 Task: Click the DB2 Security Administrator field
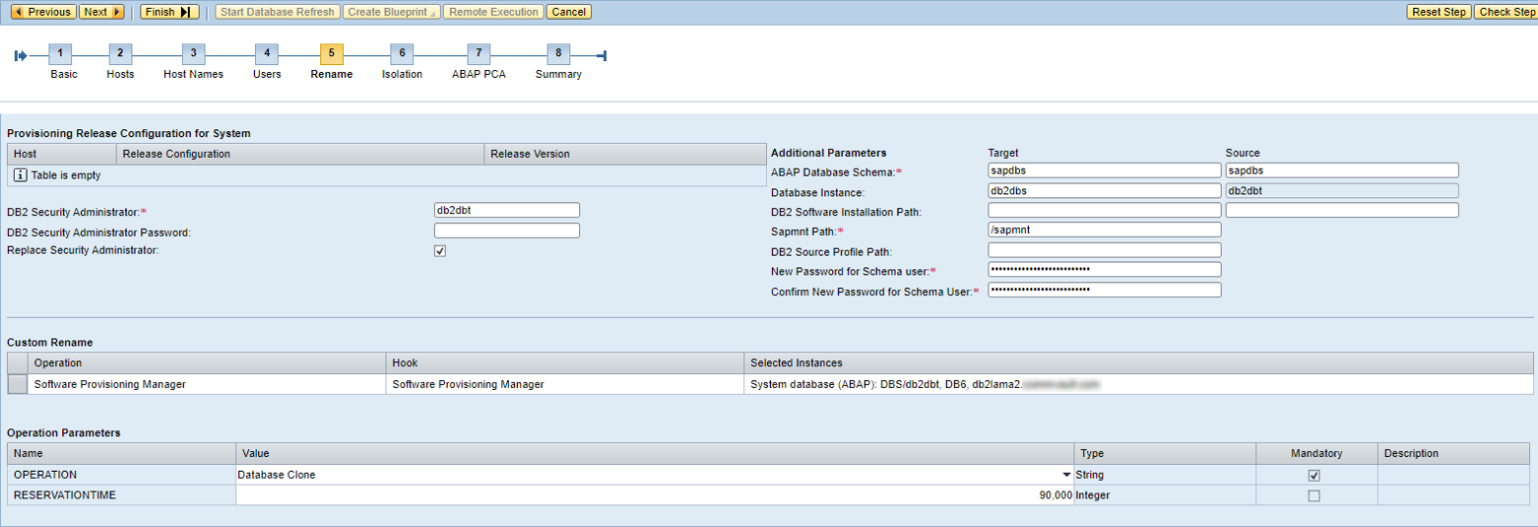click(507, 210)
